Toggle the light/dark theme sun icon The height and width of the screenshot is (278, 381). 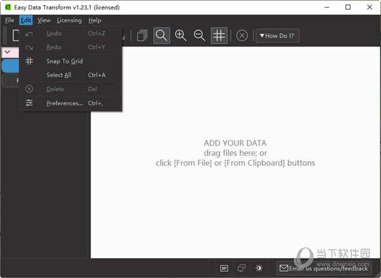point(259,268)
